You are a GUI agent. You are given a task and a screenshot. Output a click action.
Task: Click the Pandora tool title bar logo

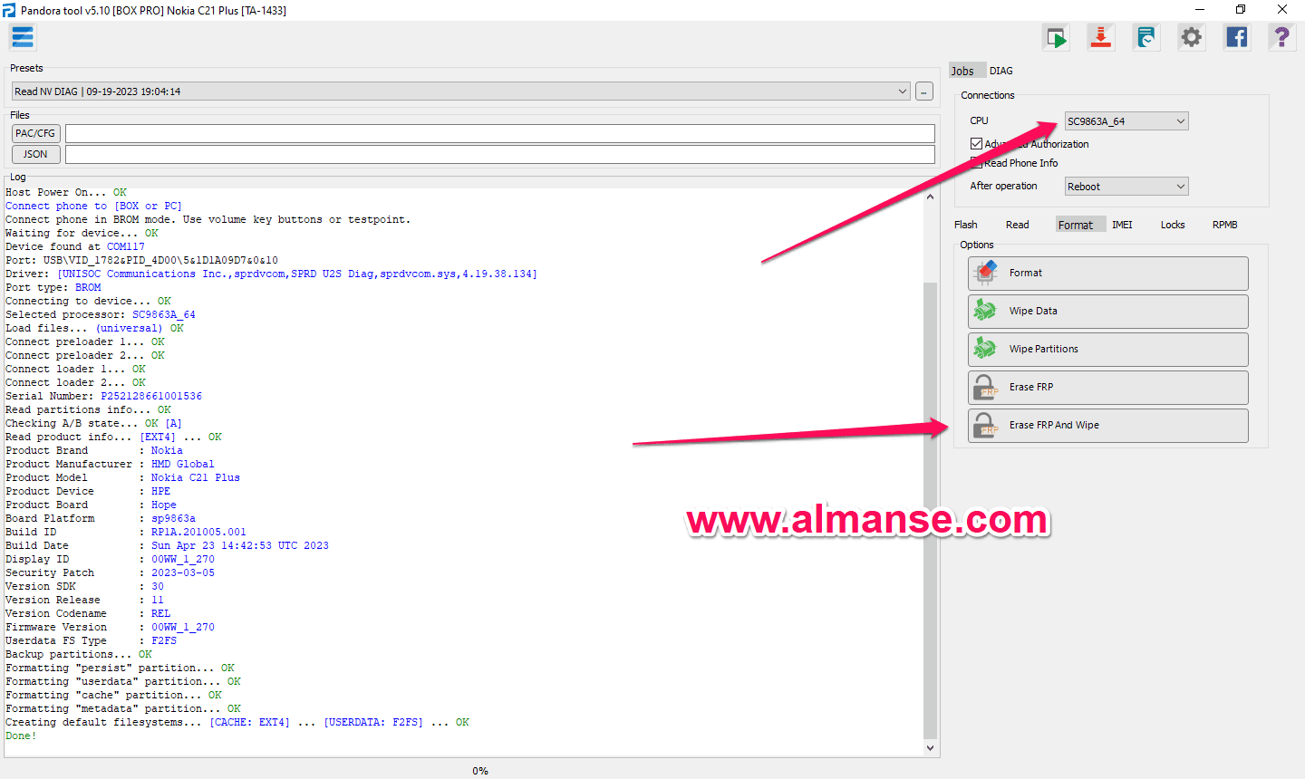(x=9, y=10)
